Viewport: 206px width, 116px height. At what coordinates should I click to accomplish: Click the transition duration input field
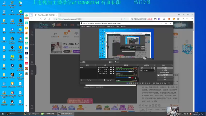click(x=148, y=70)
